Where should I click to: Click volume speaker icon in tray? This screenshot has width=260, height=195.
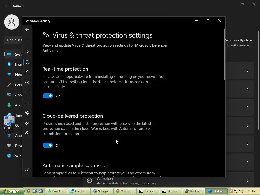click(241, 191)
